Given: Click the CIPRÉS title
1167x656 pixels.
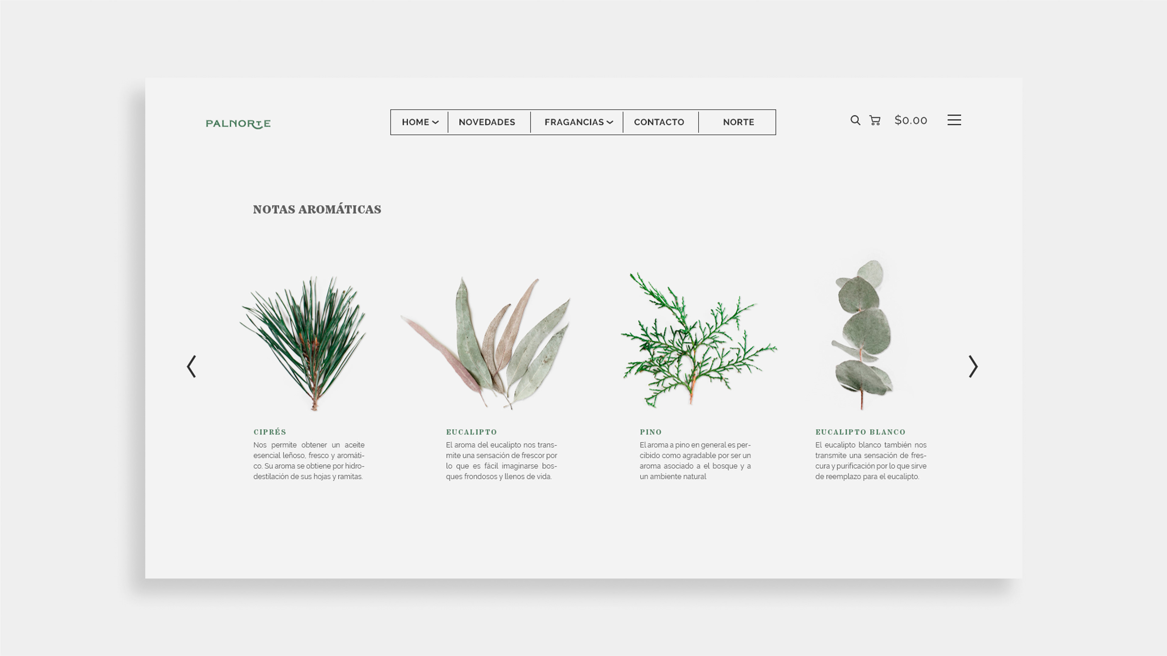Looking at the screenshot, I should tap(270, 432).
